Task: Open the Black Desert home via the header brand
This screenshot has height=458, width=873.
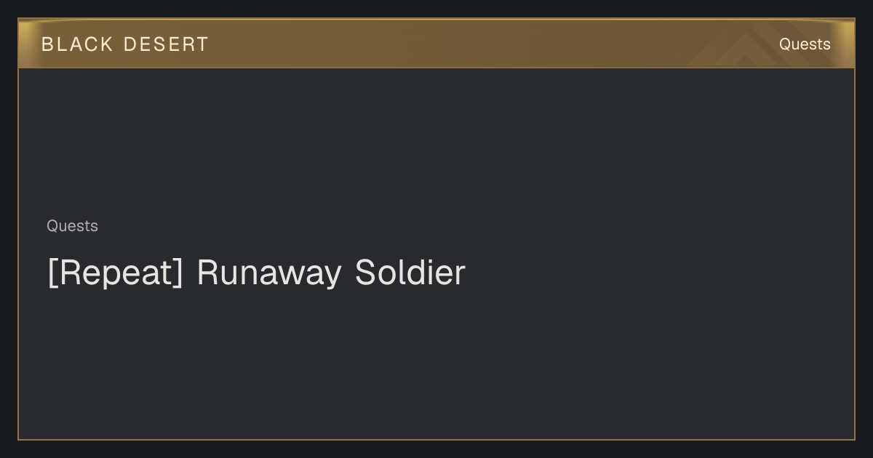Action: coord(124,44)
